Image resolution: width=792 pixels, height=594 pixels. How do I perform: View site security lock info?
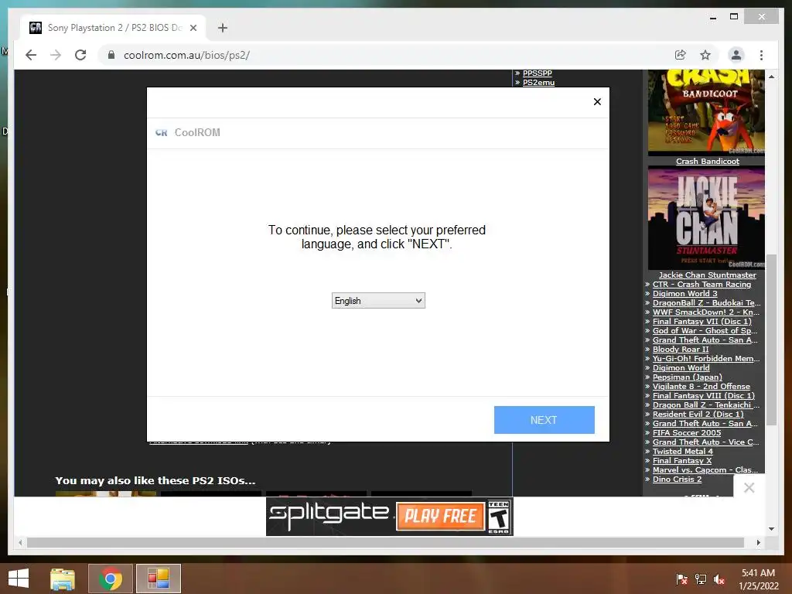pyautogui.click(x=111, y=55)
